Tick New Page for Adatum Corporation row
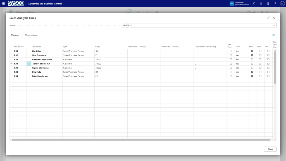Screen dimensions: 286x161 click(231, 60)
